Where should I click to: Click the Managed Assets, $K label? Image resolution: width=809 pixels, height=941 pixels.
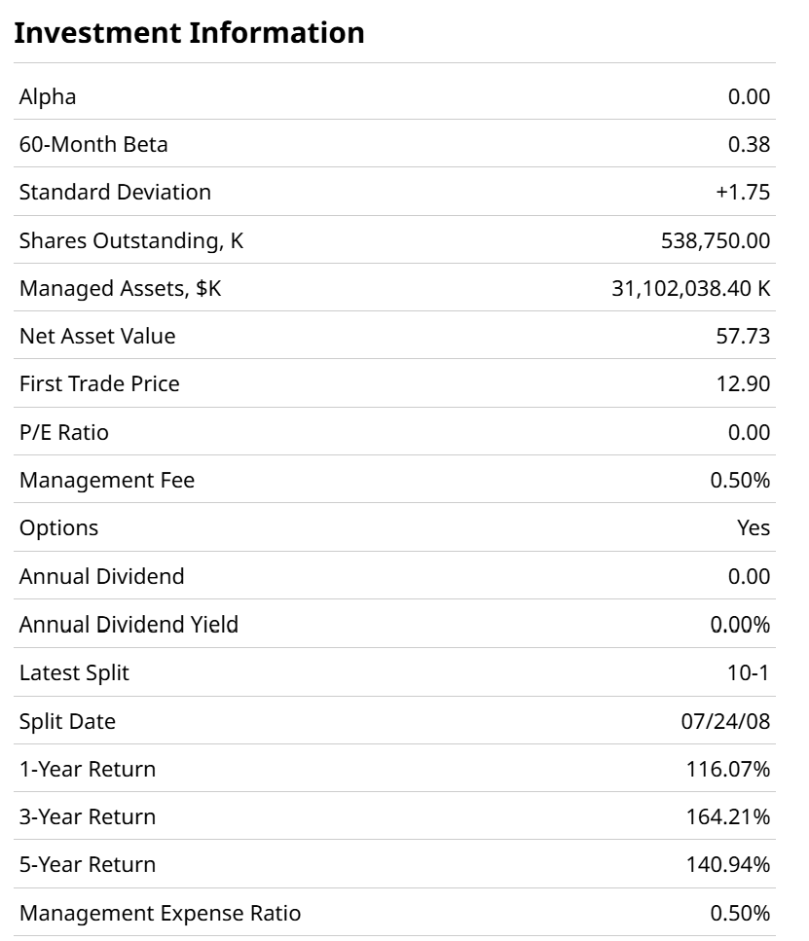coord(121,289)
